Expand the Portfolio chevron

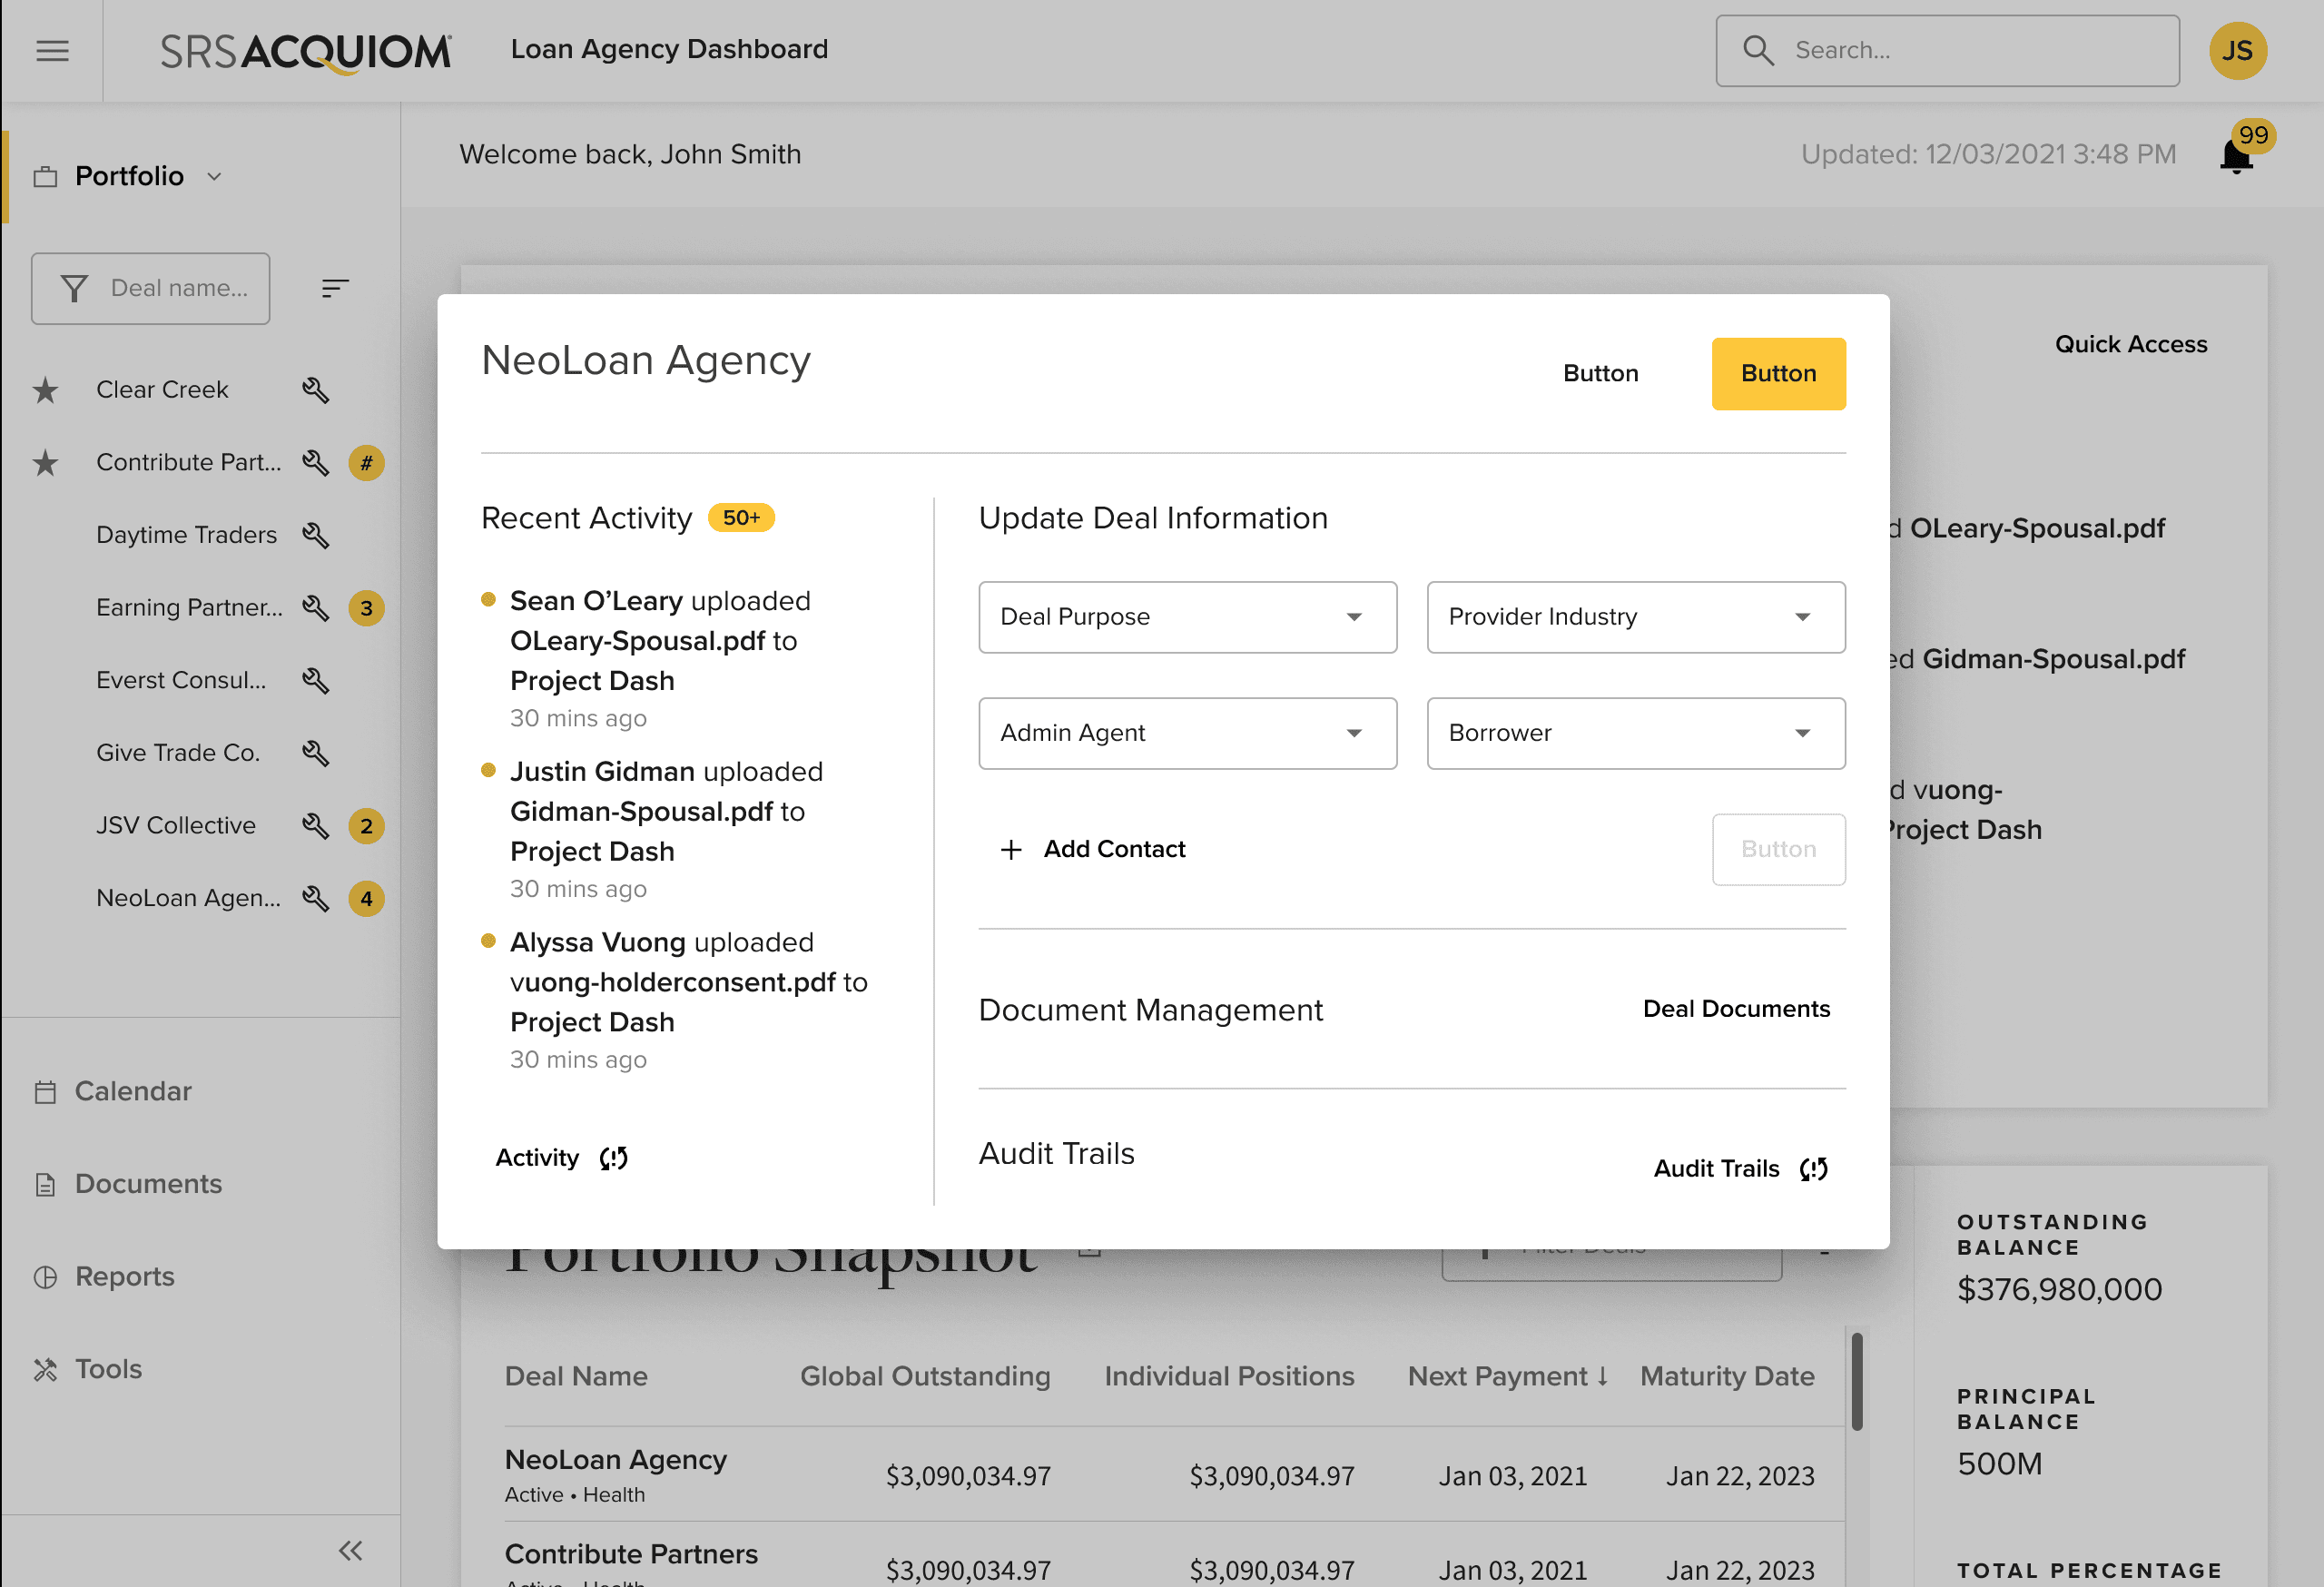(x=214, y=177)
